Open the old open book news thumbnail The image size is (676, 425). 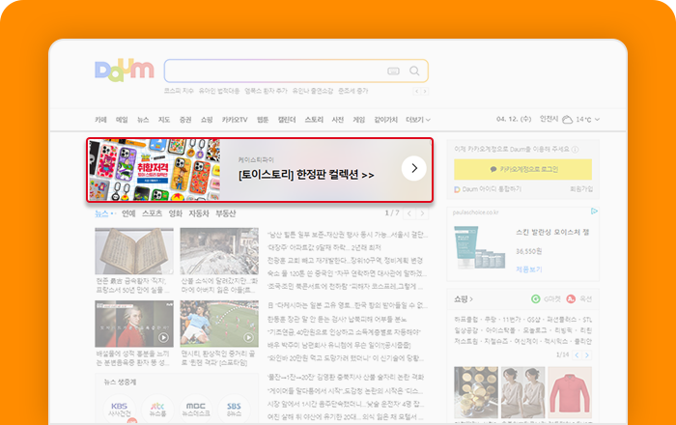pyautogui.click(x=134, y=251)
